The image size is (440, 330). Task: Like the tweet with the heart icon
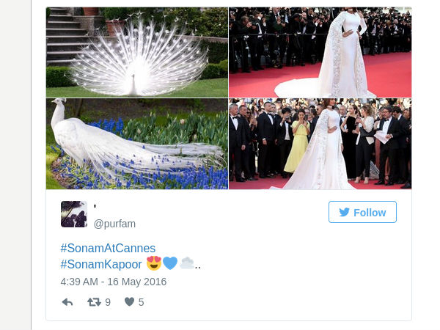point(129,302)
